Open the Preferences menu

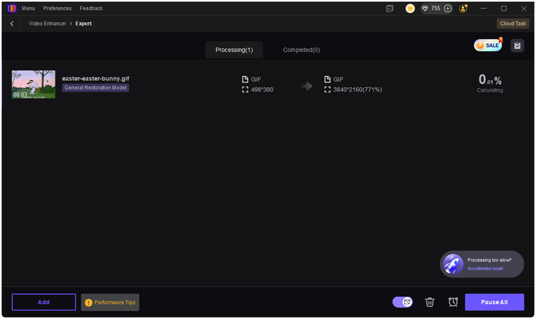click(57, 9)
